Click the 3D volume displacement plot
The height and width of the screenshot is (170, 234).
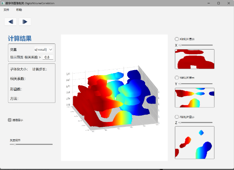[114, 98]
